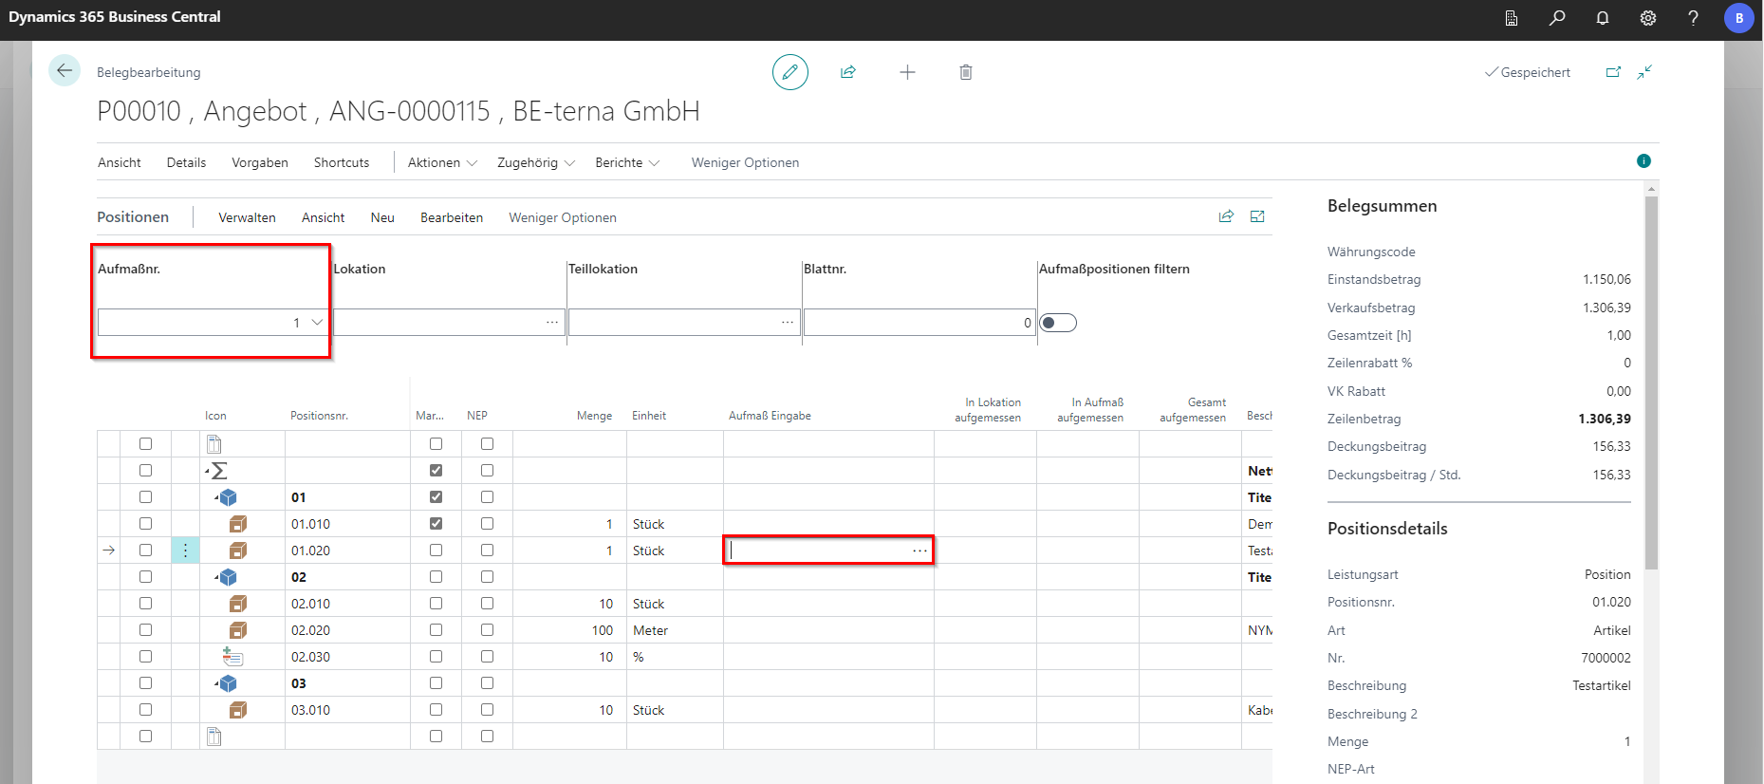Screen dimensions: 1764x784
Task: Open the notifications bell
Action: coord(1603,18)
